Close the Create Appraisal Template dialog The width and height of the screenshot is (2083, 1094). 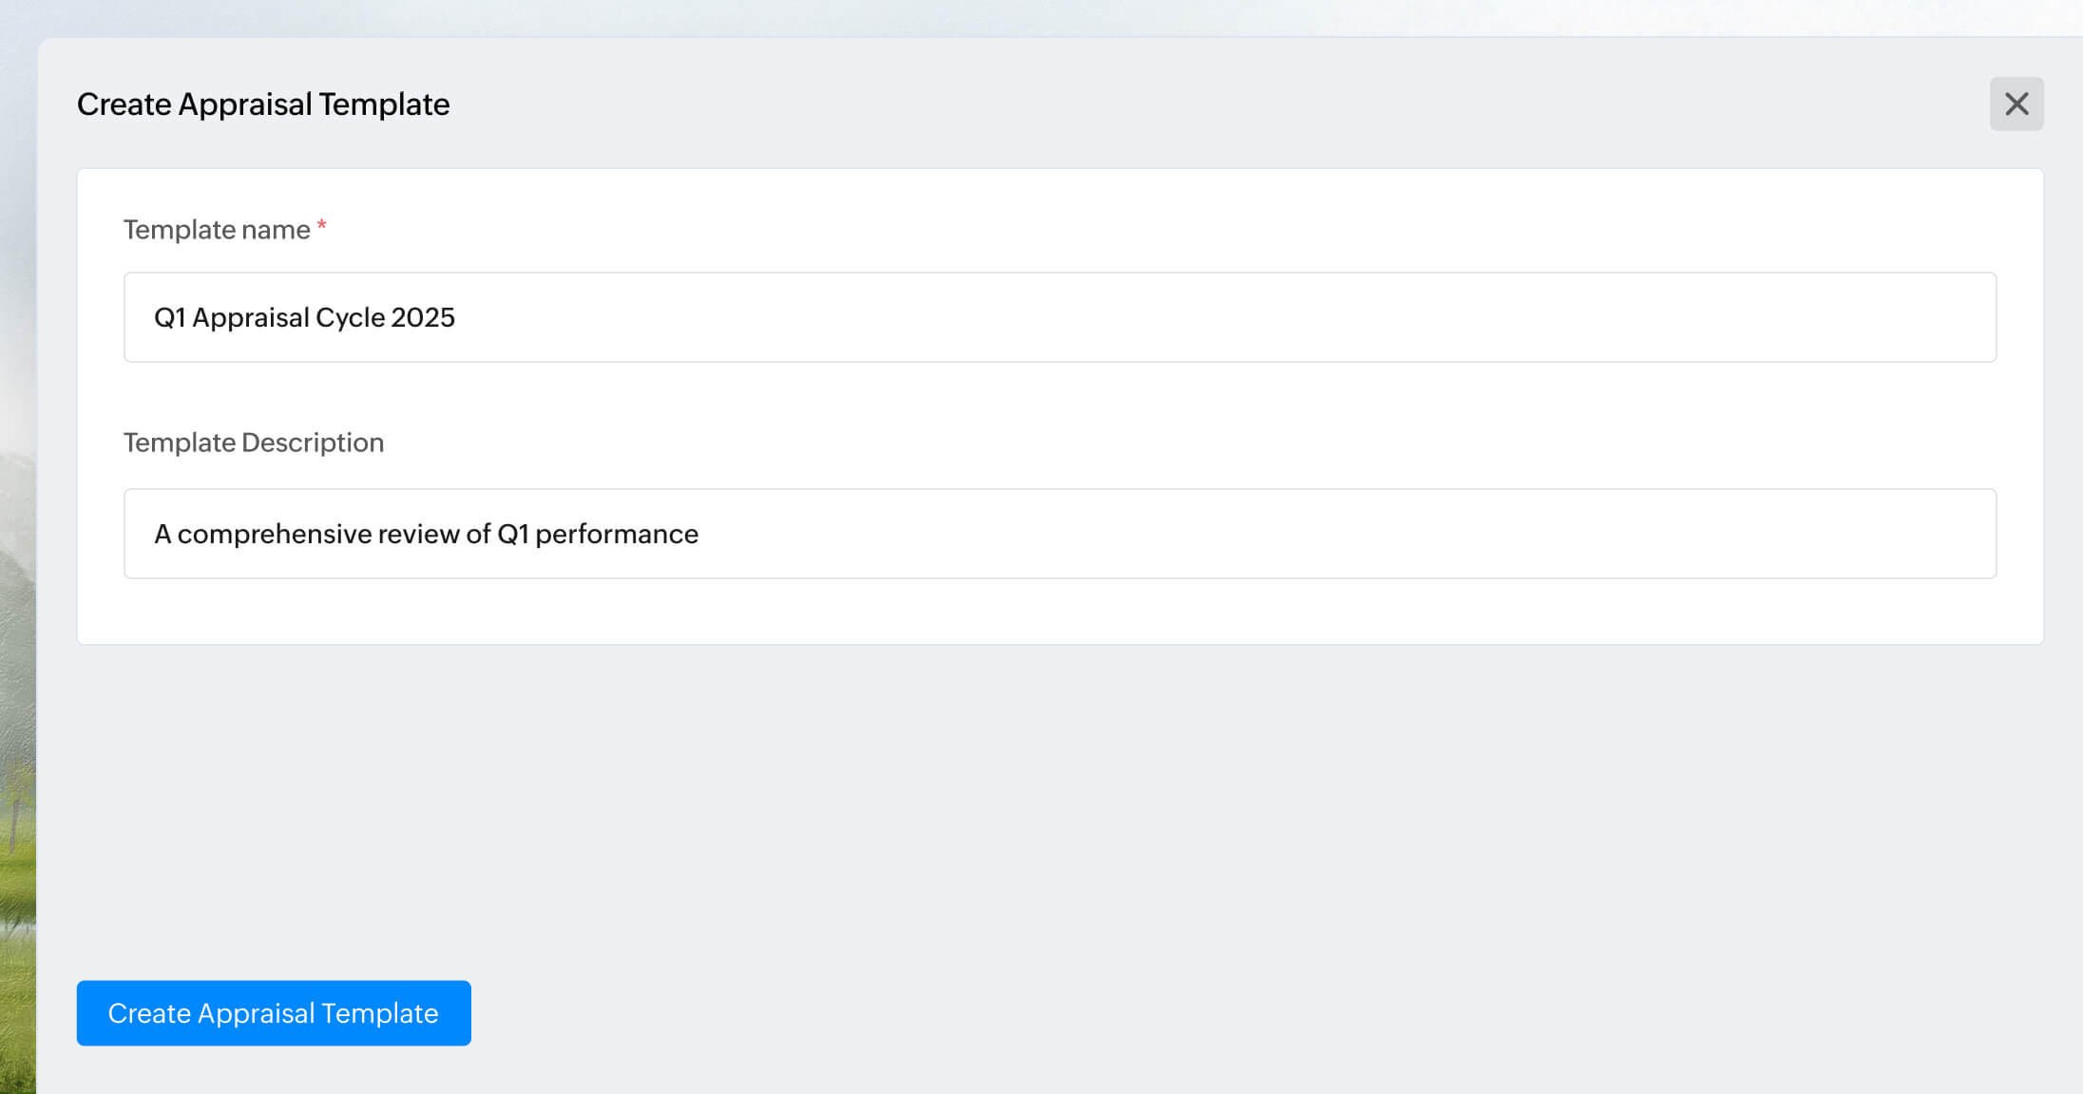tap(2016, 104)
